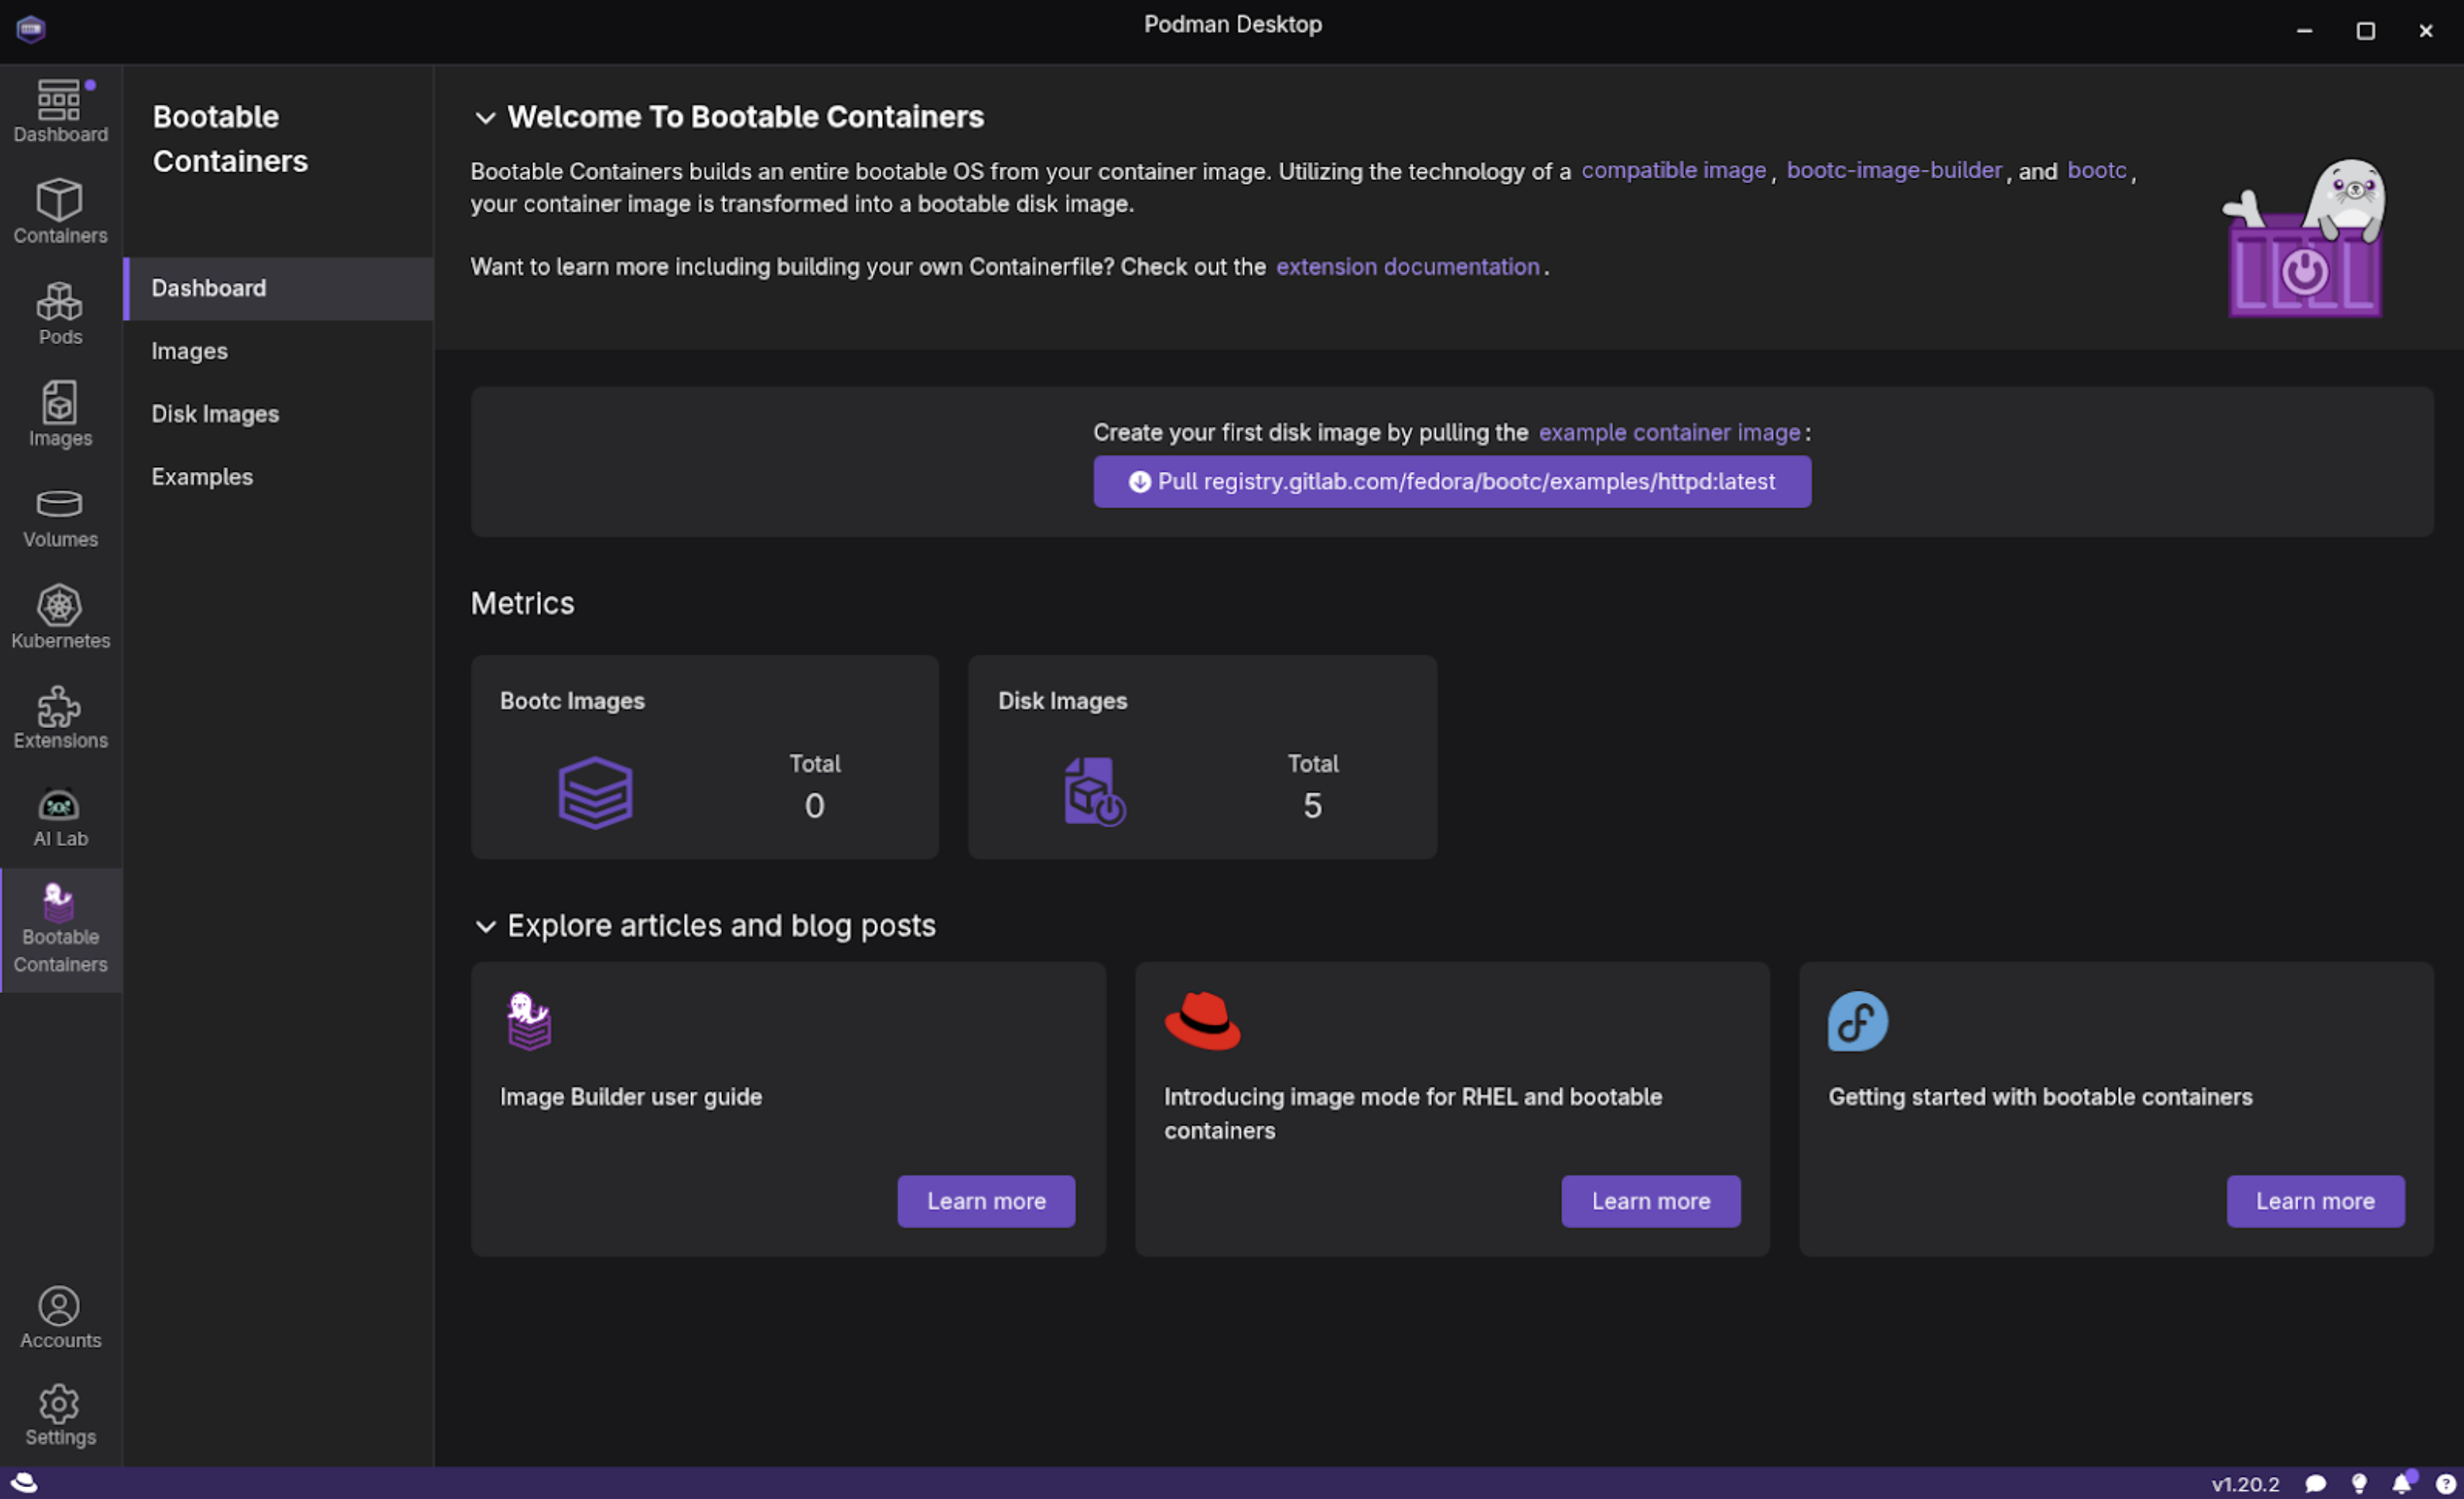Select Images in Bootable Containers menu
The image size is (2464, 1499).
189,351
